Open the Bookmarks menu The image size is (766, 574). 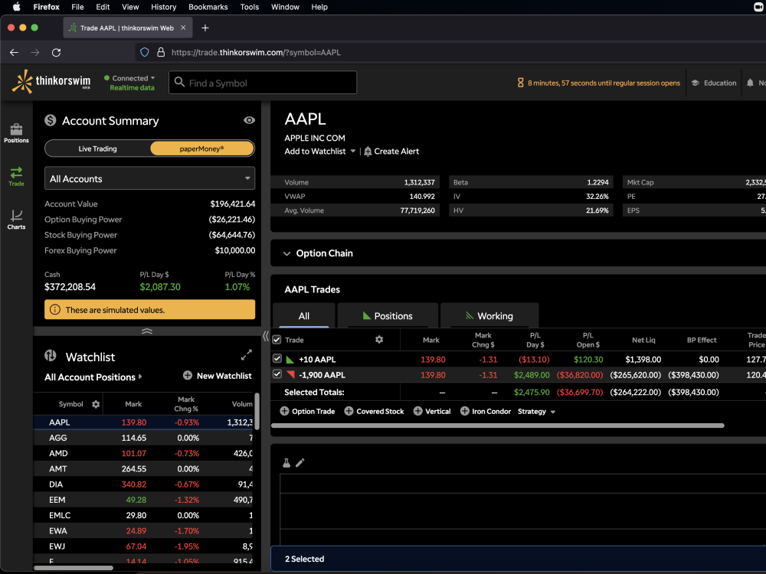[x=208, y=7]
